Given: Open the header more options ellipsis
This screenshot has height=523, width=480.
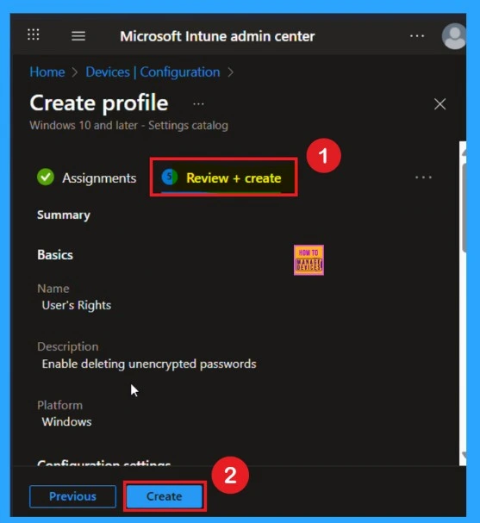Looking at the screenshot, I should click(417, 35).
